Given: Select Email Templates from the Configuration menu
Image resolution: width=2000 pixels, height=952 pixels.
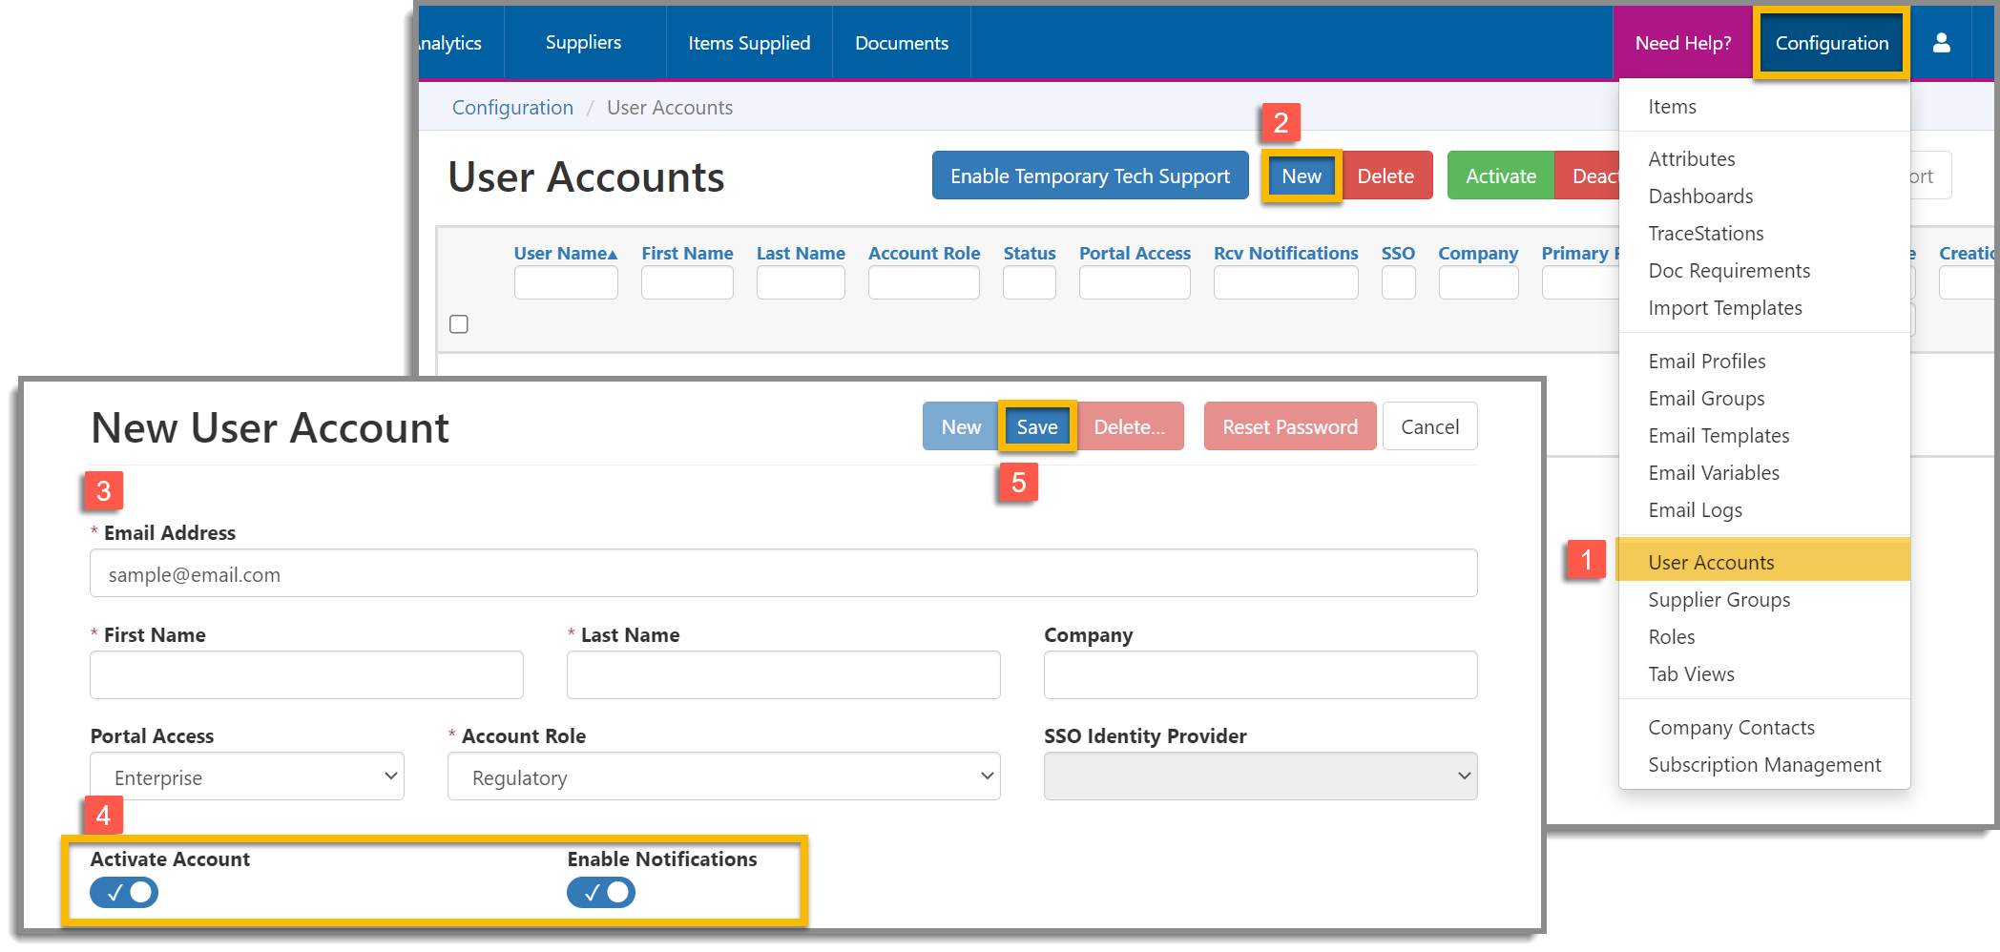Looking at the screenshot, I should (x=1718, y=435).
